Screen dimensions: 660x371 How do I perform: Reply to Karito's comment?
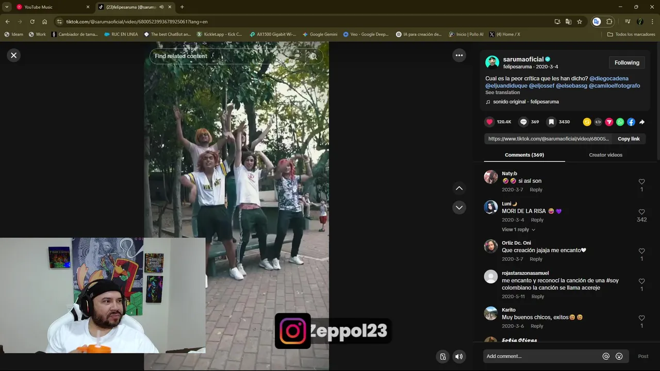(x=537, y=326)
